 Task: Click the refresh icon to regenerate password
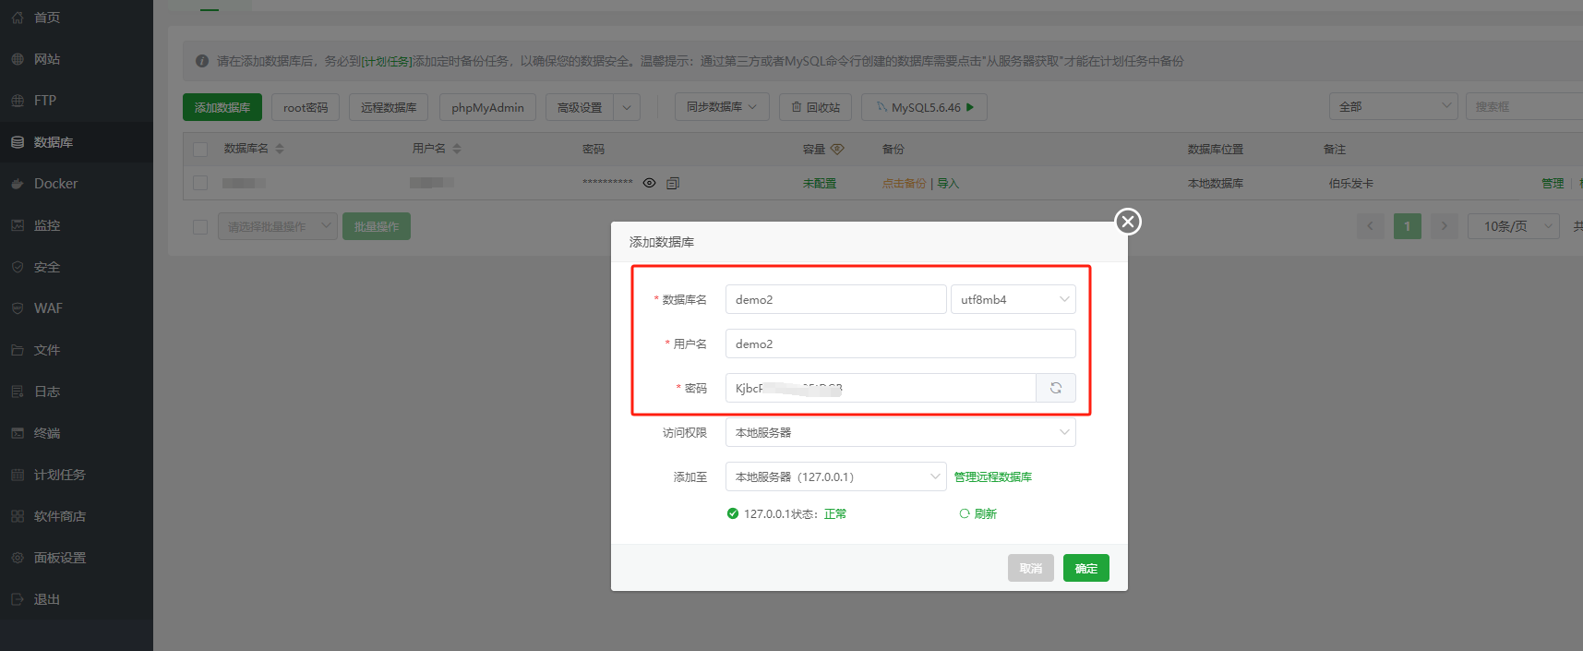(1055, 388)
